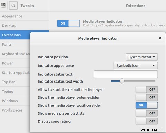Click the Indicator status text width slider

tap(133, 81)
